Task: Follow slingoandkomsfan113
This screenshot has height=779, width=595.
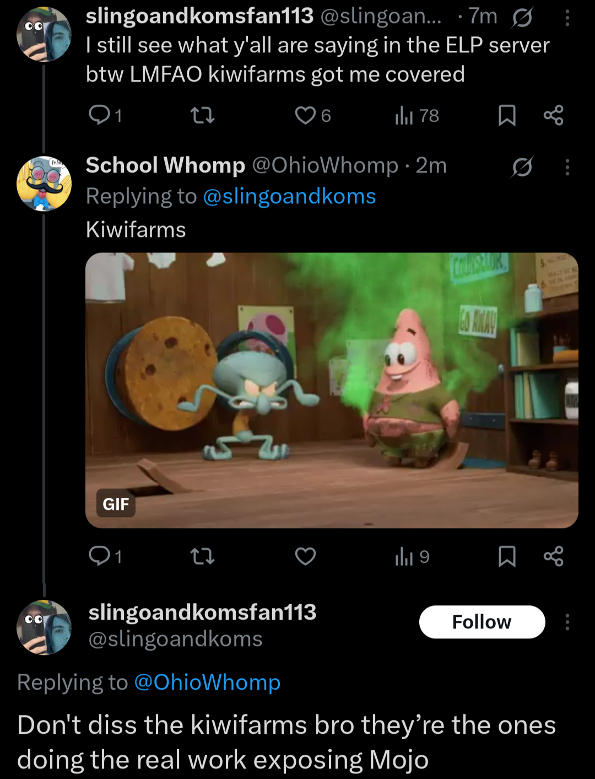Action: [x=482, y=622]
